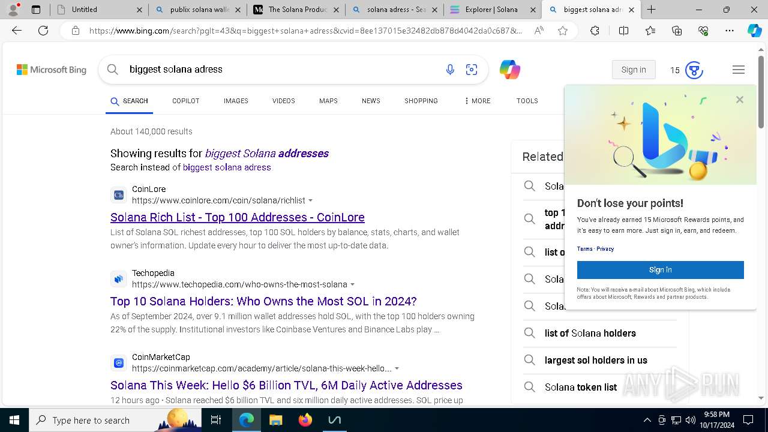Viewport: 768px width, 432px height.
Task: Expand CoinMarketCap result URL dropdown arrow
Action: tap(397, 369)
